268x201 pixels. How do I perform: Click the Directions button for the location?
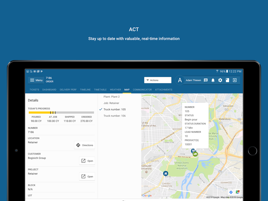click(x=84, y=145)
